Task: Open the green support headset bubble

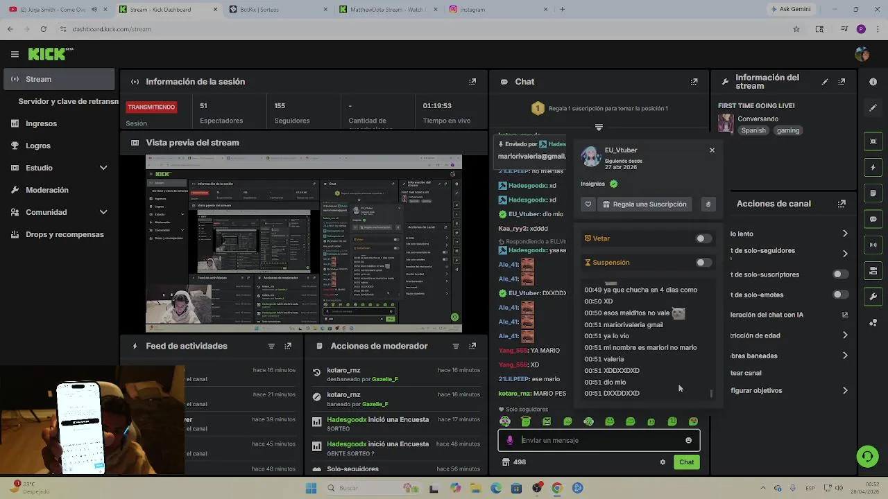Action: [x=867, y=456]
